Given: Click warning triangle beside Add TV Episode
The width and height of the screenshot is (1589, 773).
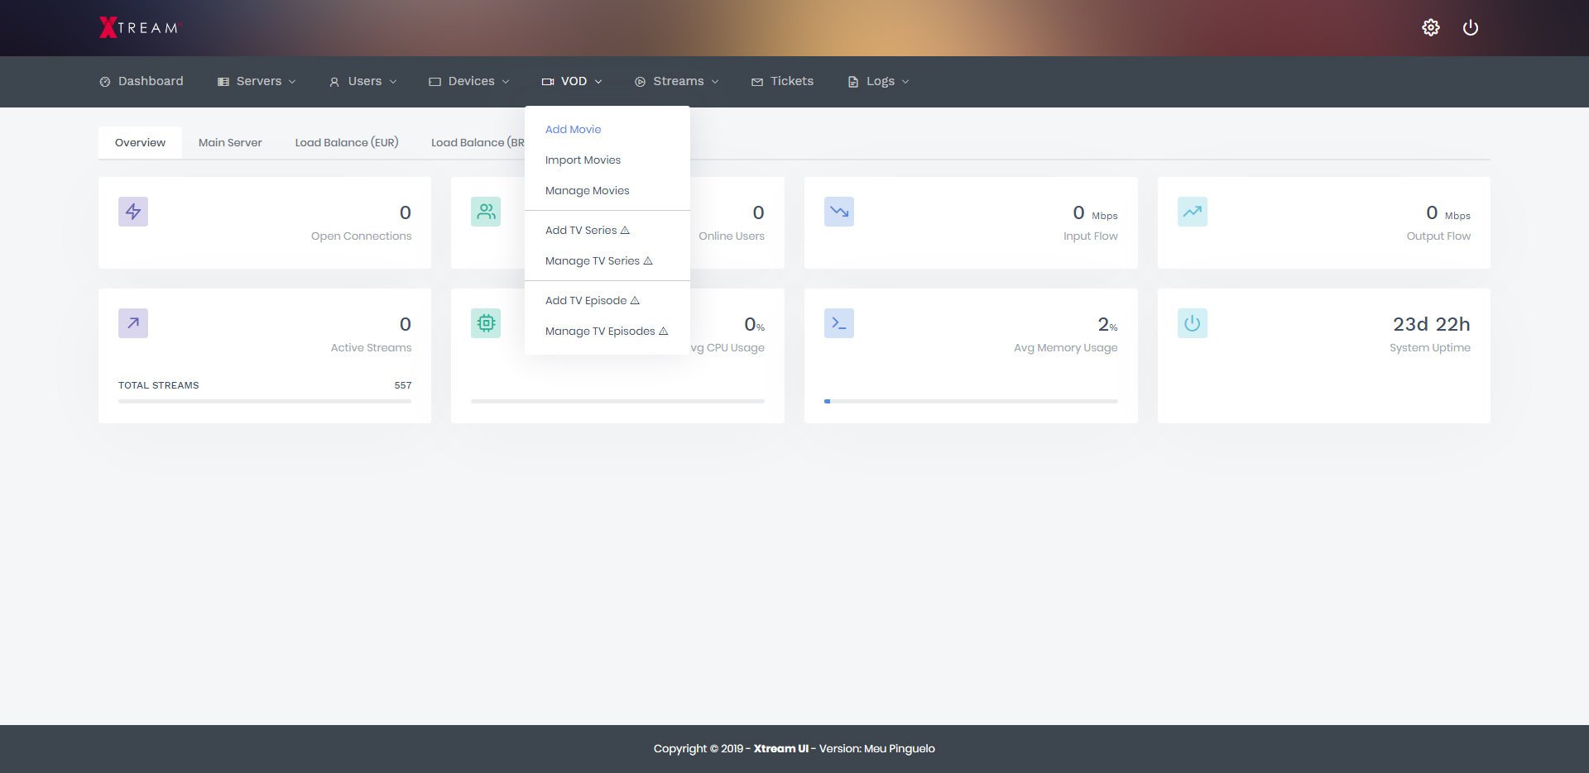Looking at the screenshot, I should pos(635,301).
